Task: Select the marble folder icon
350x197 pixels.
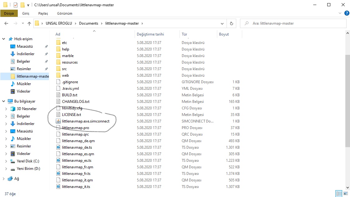Action: click(x=58, y=55)
